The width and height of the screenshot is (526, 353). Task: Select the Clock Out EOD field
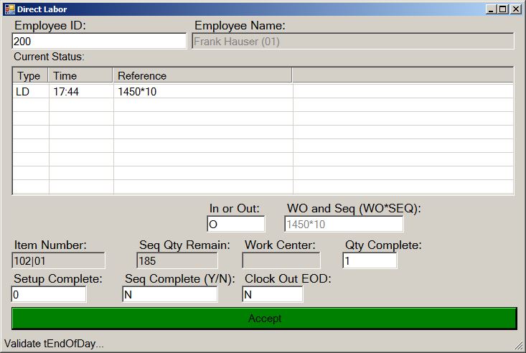[x=272, y=295]
